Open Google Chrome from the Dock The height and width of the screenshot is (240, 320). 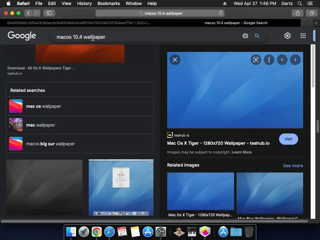(x=97, y=232)
